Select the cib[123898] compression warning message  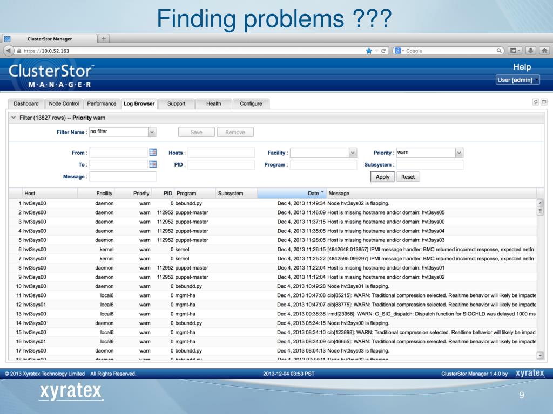click(431, 332)
